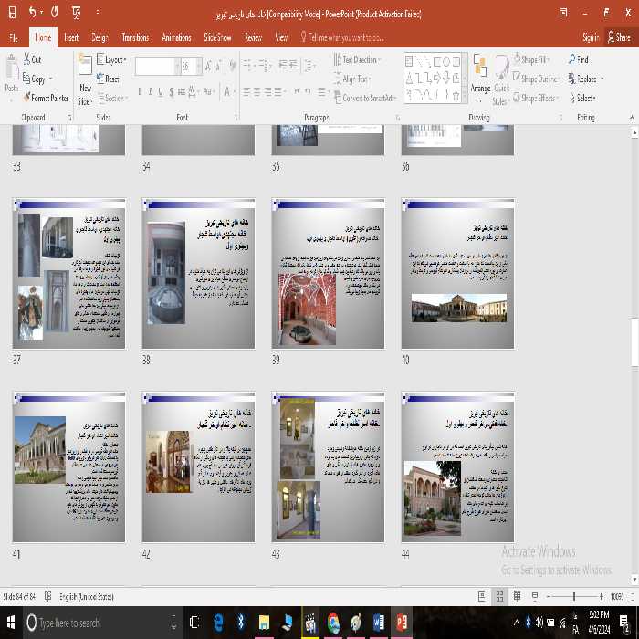This screenshot has height=639, width=639.
Task: Switch to the Transitions tab
Action: tap(135, 37)
